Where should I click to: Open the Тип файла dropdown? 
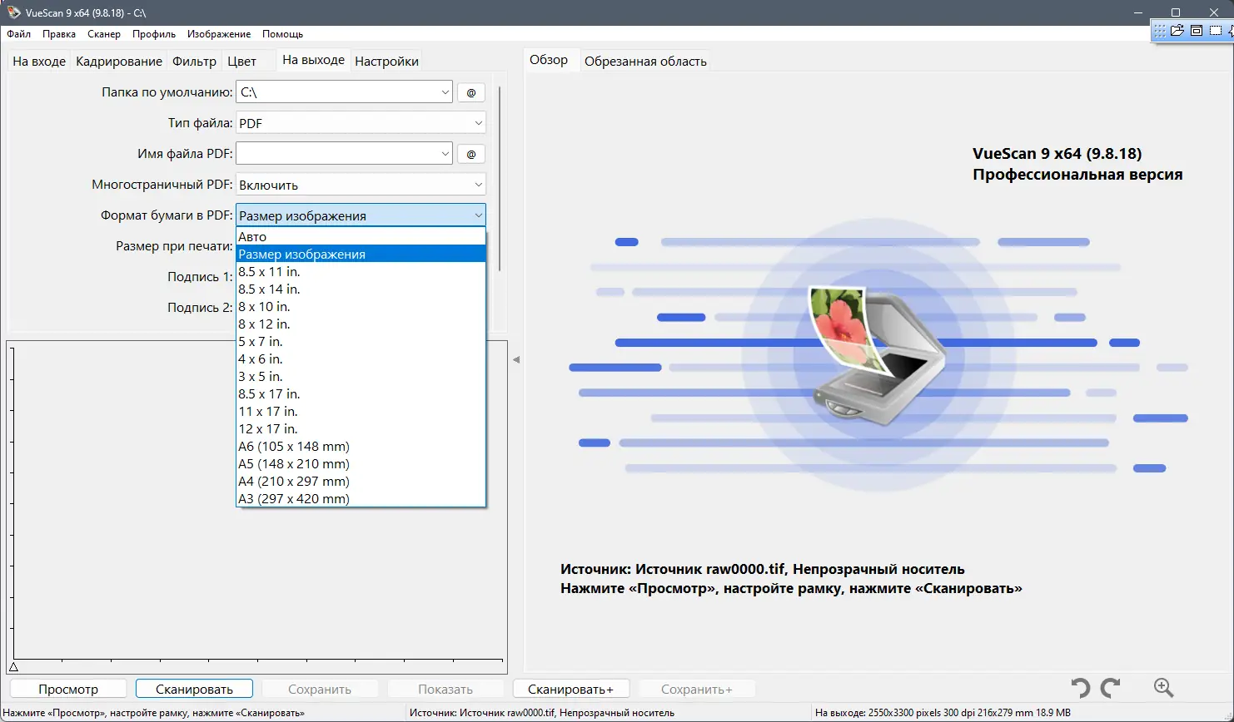click(x=480, y=122)
